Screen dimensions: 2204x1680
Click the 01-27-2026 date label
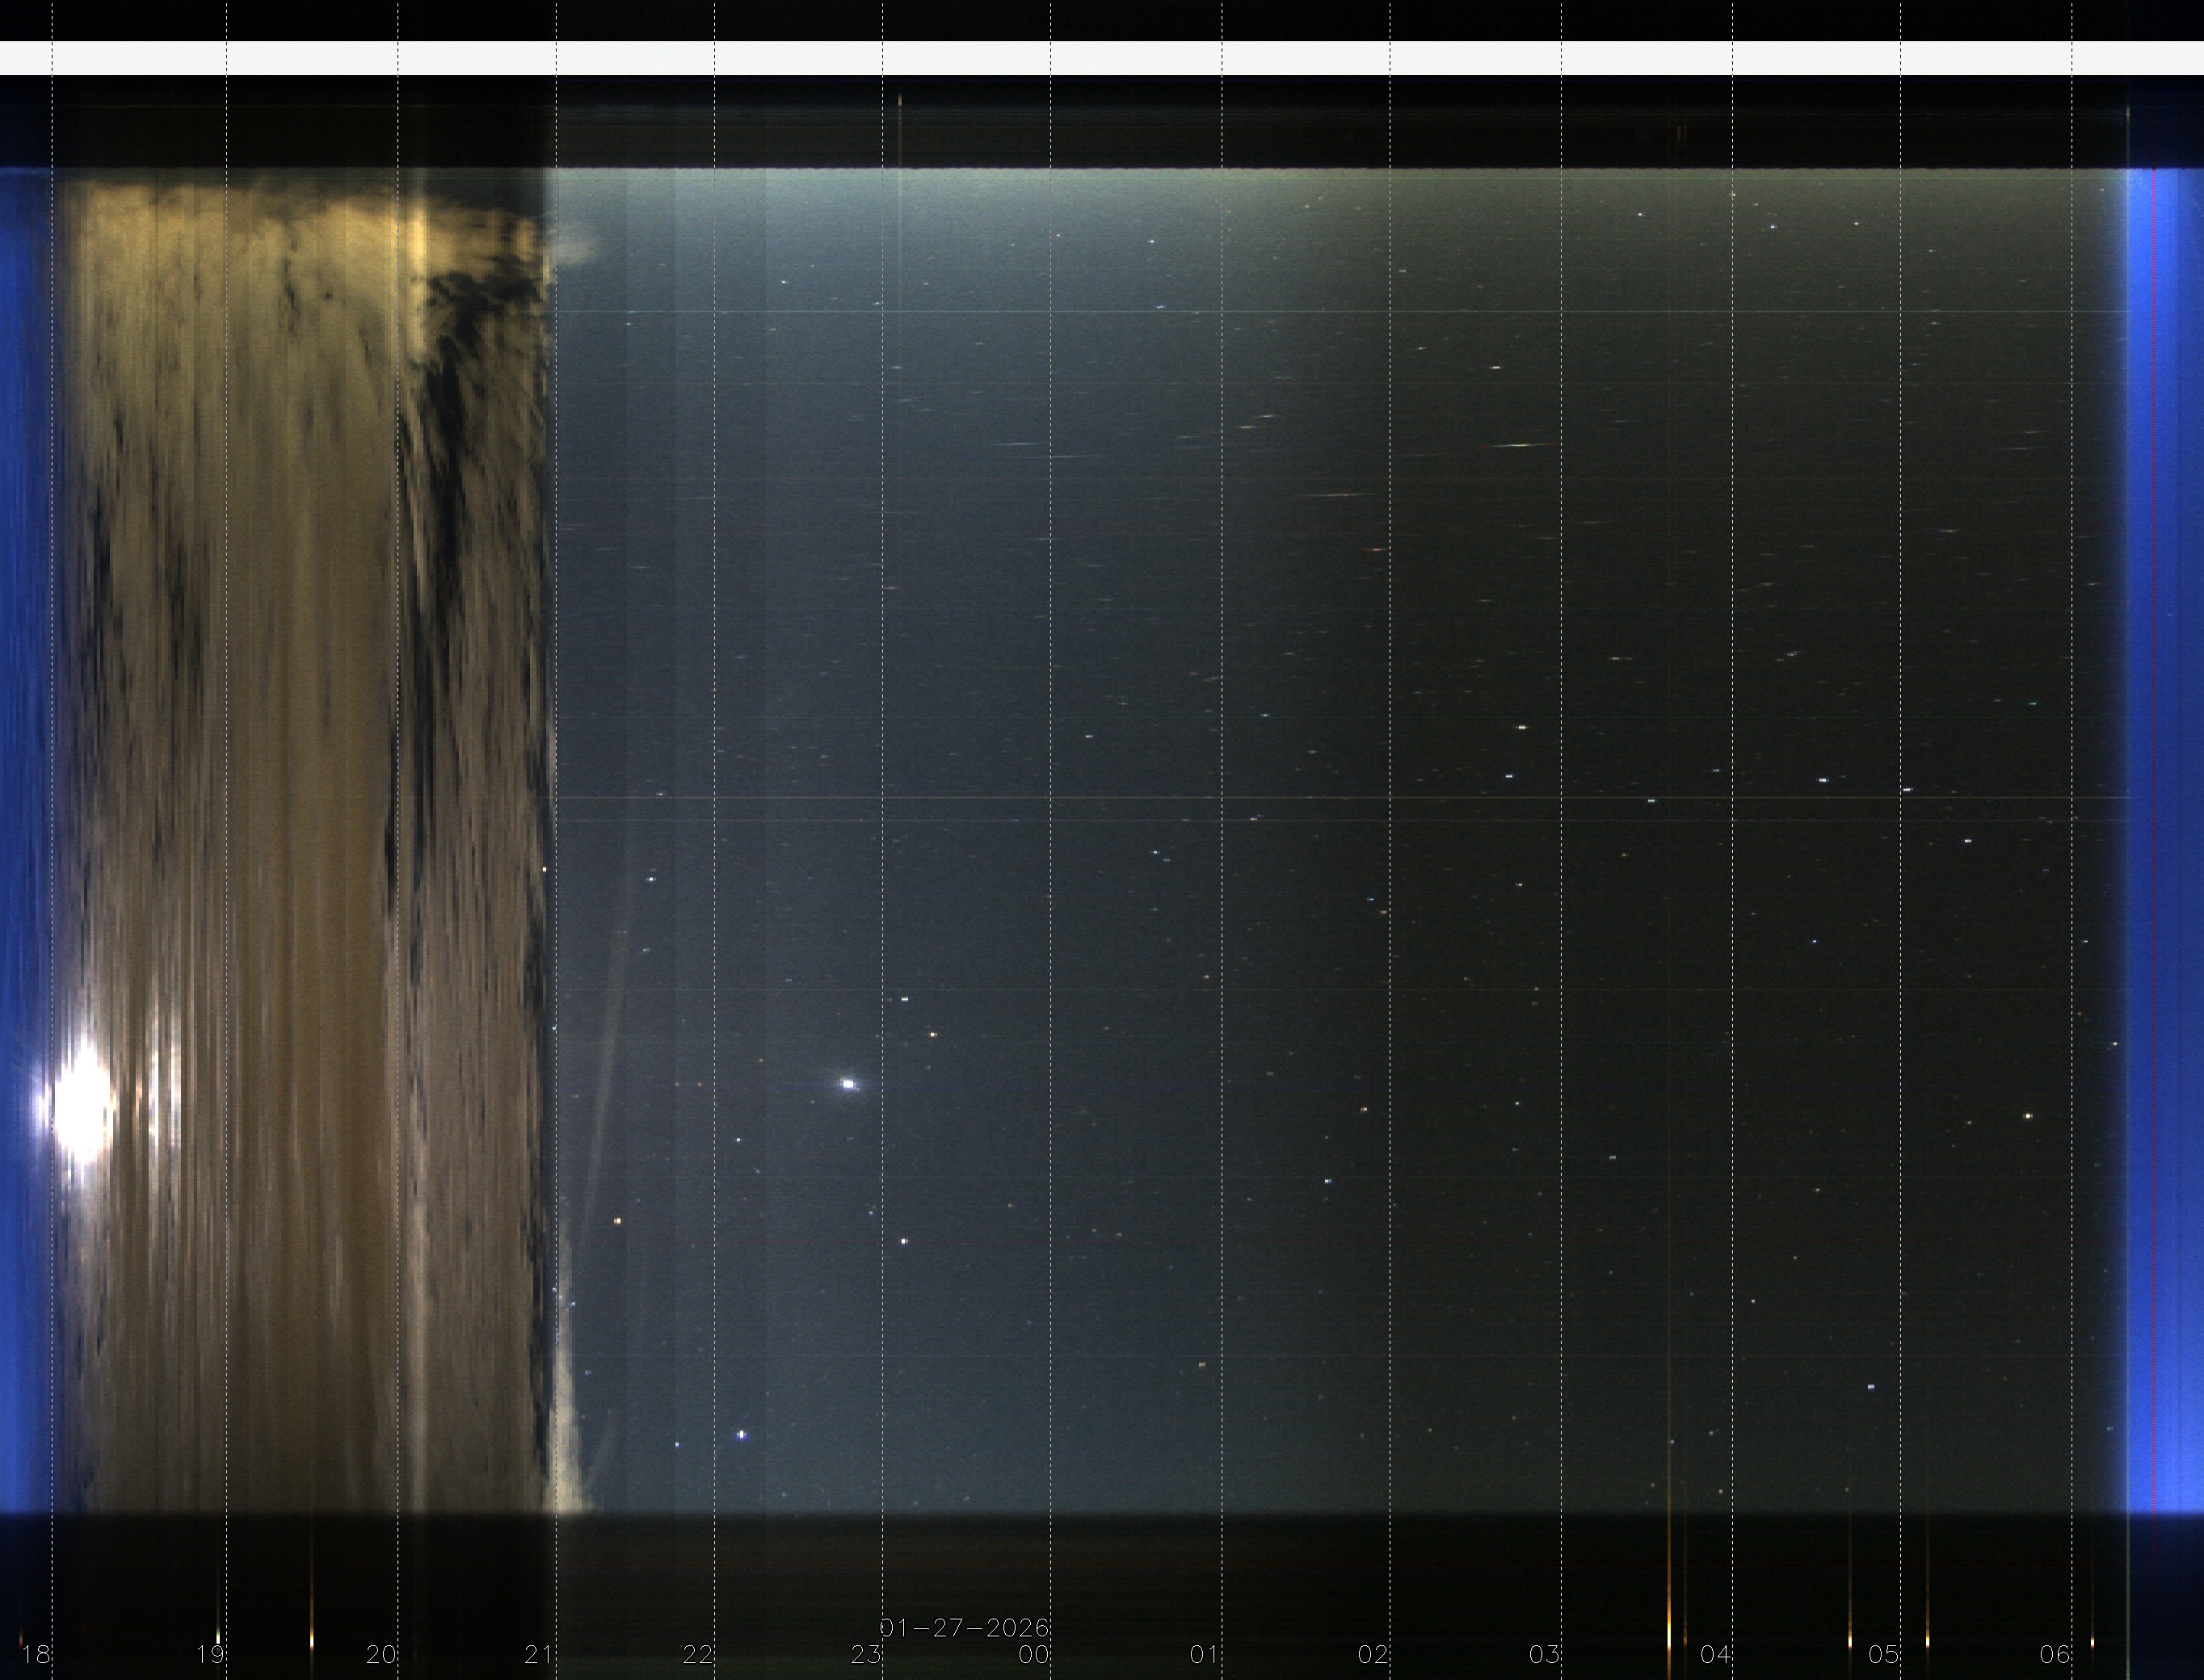point(964,1628)
